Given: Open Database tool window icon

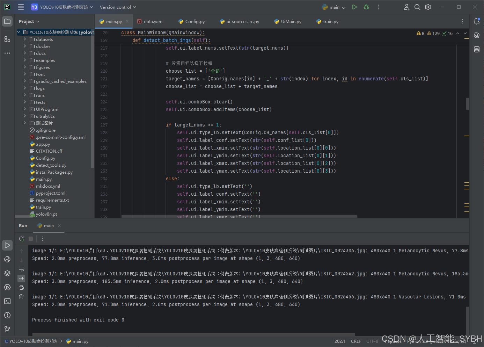Looking at the screenshot, I should (x=477, y=49).
